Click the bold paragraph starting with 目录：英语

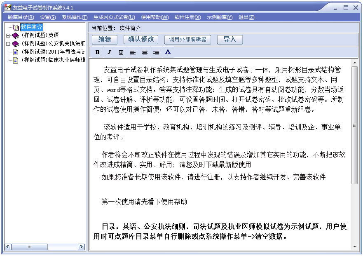click(220, 231)
